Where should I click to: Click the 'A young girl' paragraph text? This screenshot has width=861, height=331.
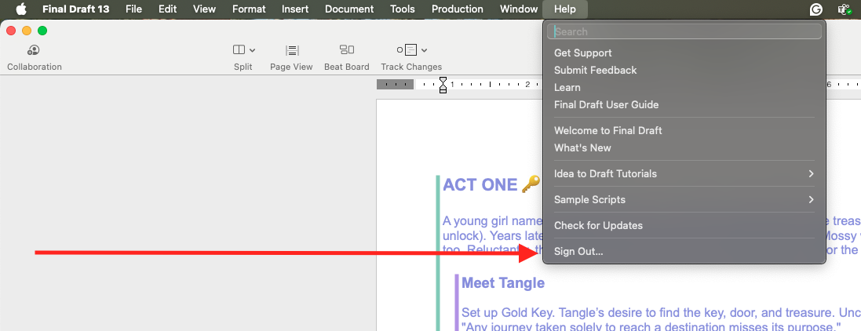[x=493, y=235]
